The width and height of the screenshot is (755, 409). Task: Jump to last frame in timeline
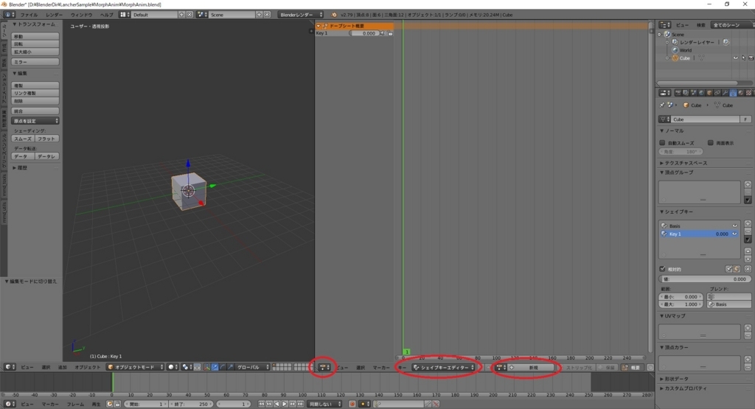tap(301, 404)
